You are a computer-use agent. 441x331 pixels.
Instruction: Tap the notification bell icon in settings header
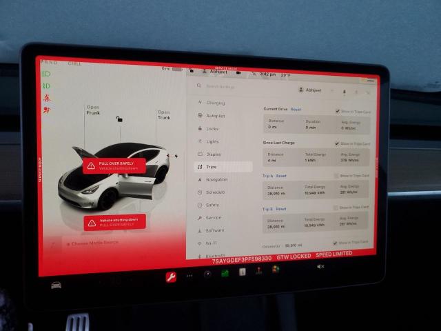[x=344, y=92]
